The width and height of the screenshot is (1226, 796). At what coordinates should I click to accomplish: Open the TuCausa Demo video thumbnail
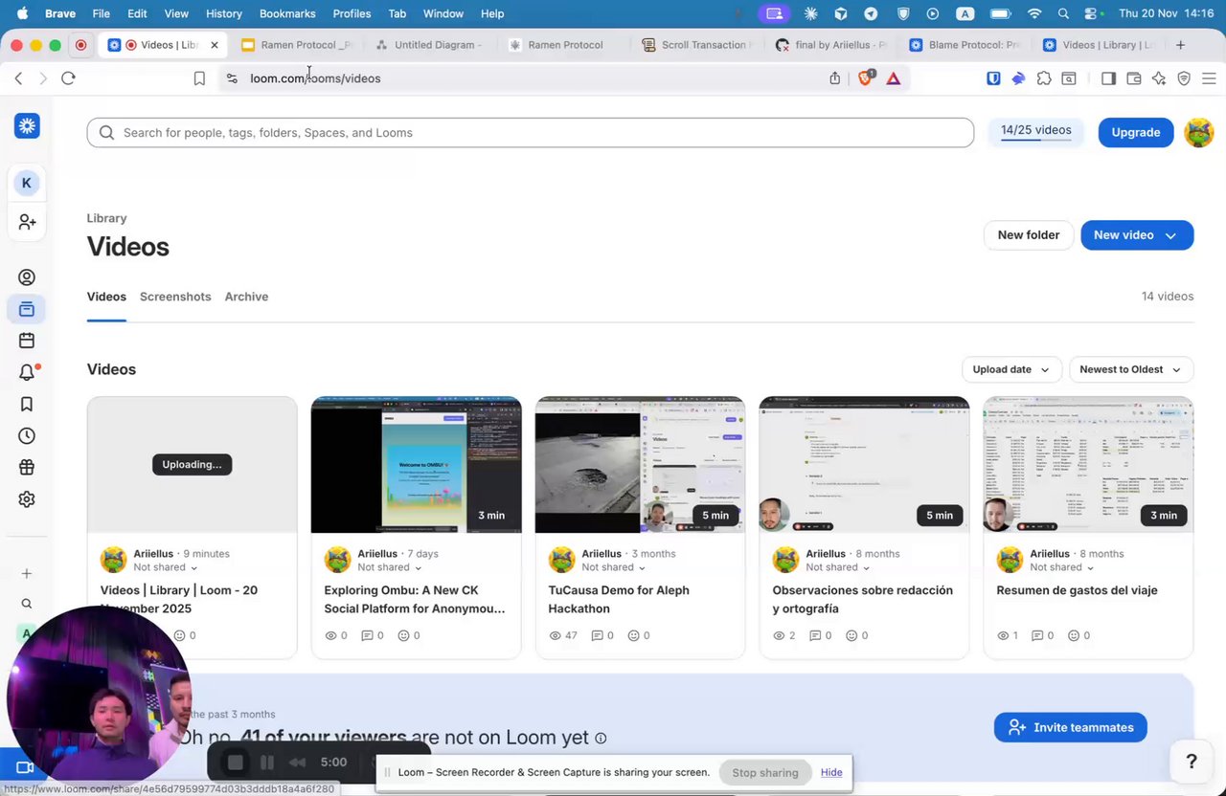pos(640,465)
